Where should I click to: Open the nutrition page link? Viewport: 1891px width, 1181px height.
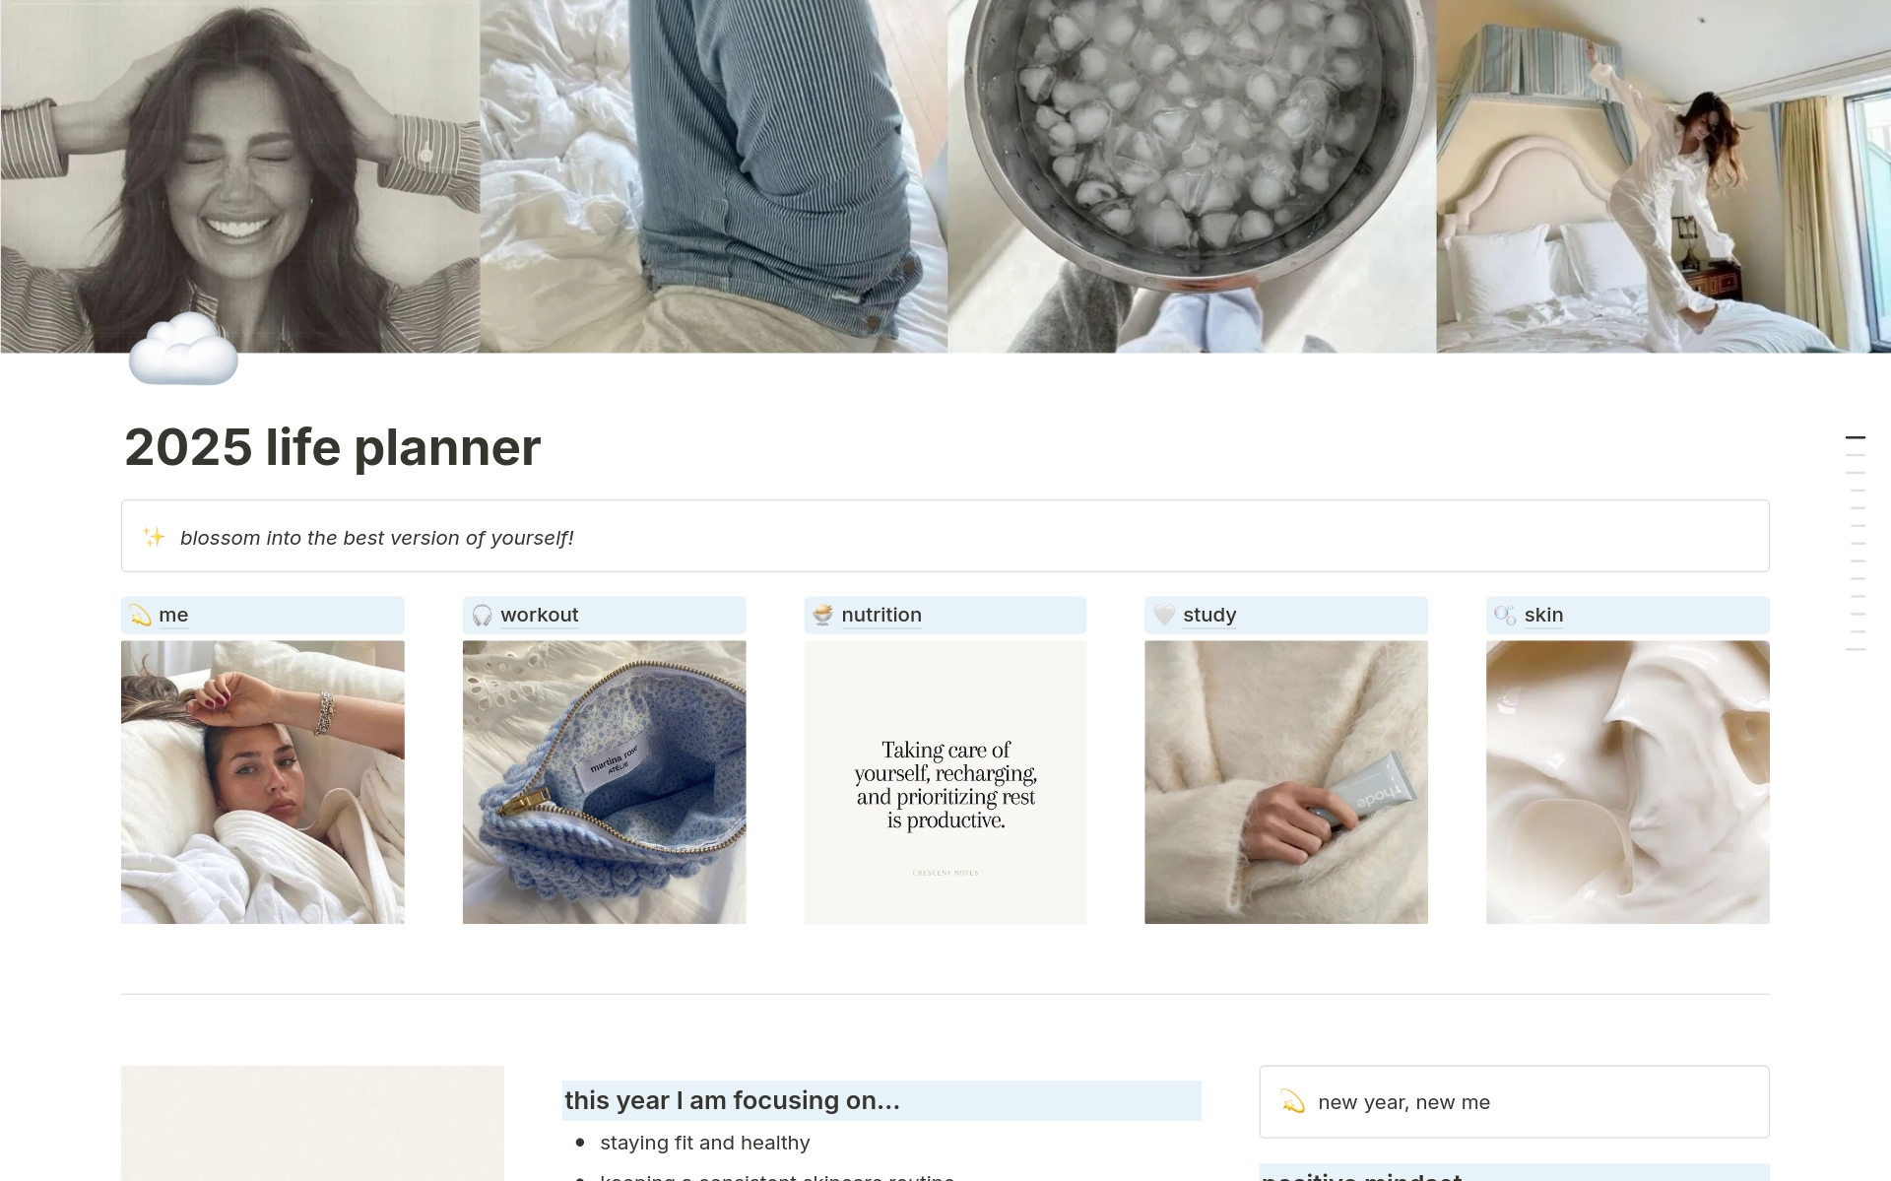tap(881, 615)
